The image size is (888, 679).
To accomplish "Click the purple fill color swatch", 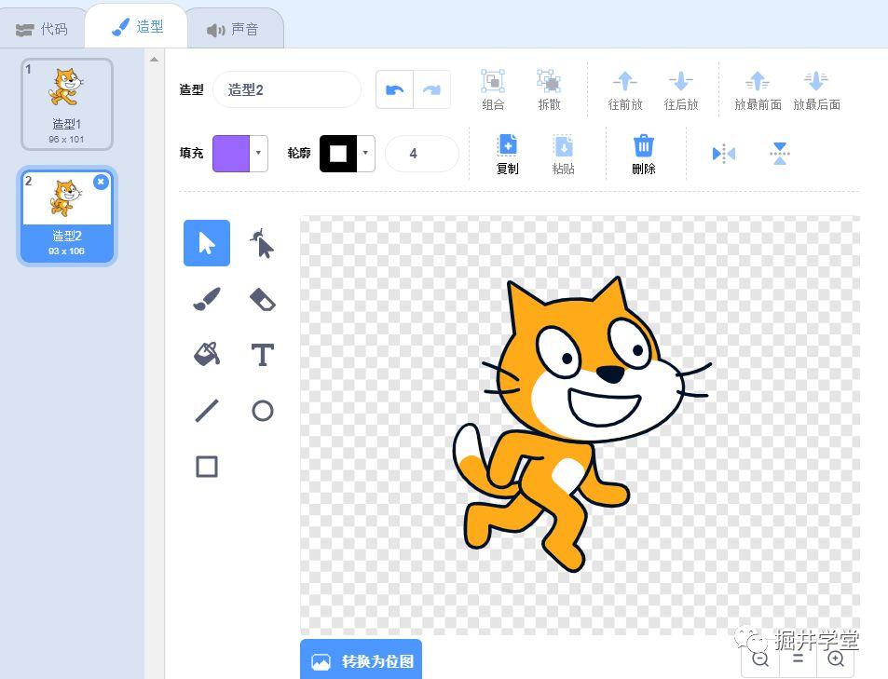I will point(231,153).
